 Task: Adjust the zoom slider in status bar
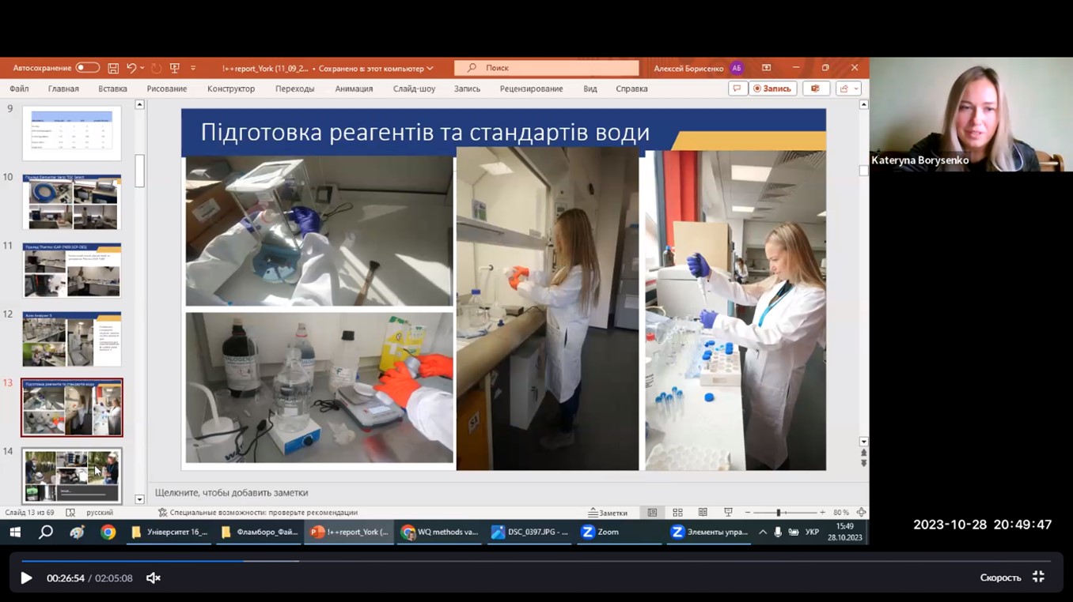[779, 513]
